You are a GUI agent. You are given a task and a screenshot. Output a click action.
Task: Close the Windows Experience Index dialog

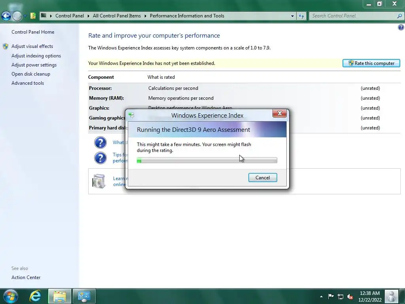coord(280,114)
